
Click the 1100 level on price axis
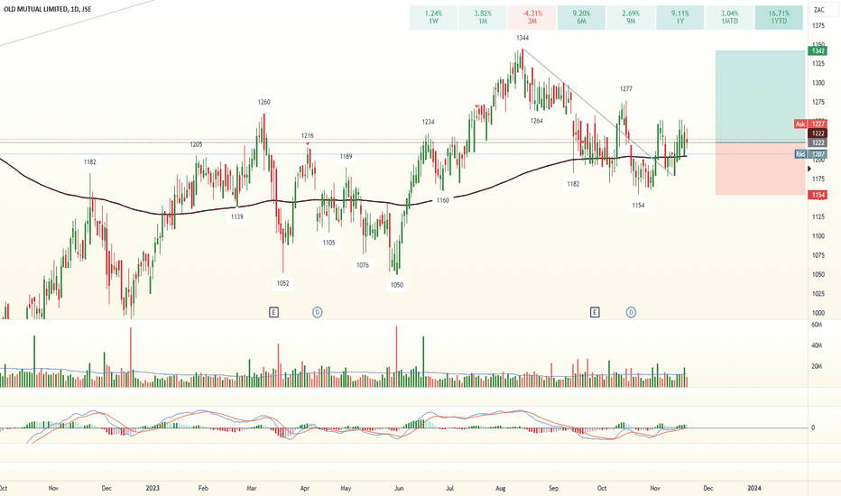pos(818,236)
